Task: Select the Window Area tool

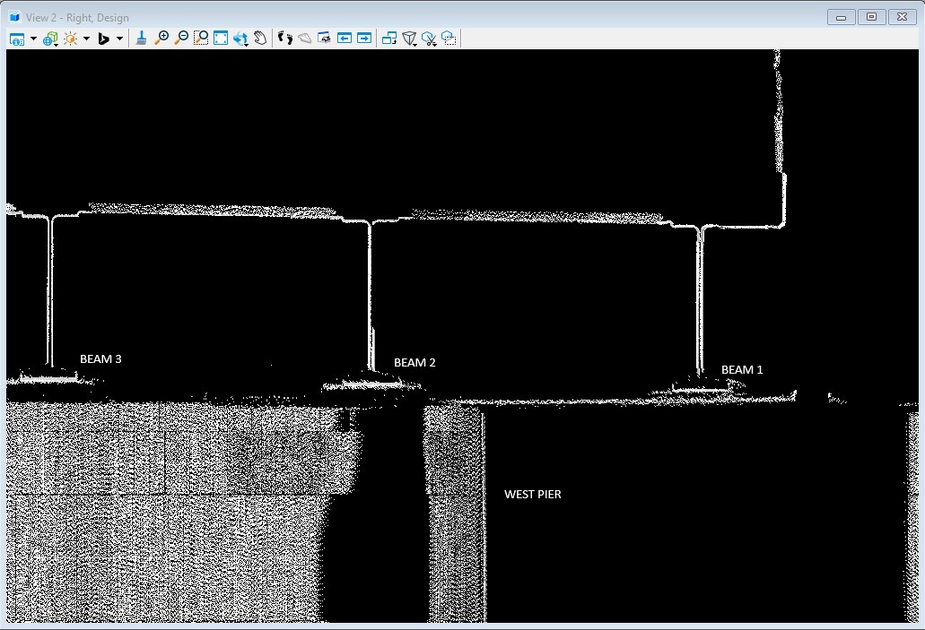Action: (x=201, y=38)
